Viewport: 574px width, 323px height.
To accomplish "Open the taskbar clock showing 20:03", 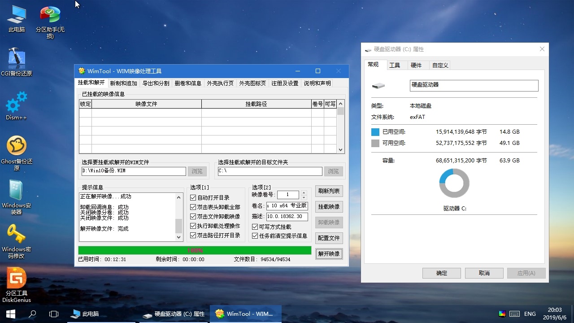I will [x=555, y=314].
